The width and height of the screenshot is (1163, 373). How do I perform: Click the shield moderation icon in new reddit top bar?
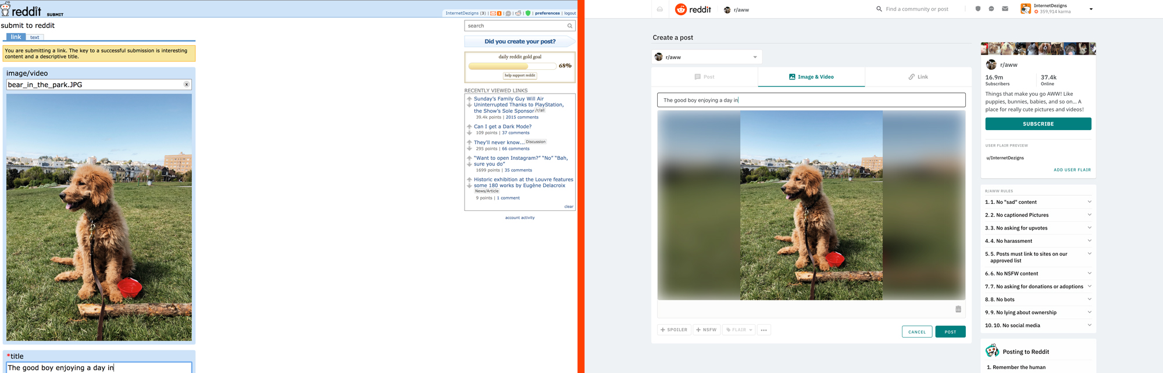coord(978,9)
